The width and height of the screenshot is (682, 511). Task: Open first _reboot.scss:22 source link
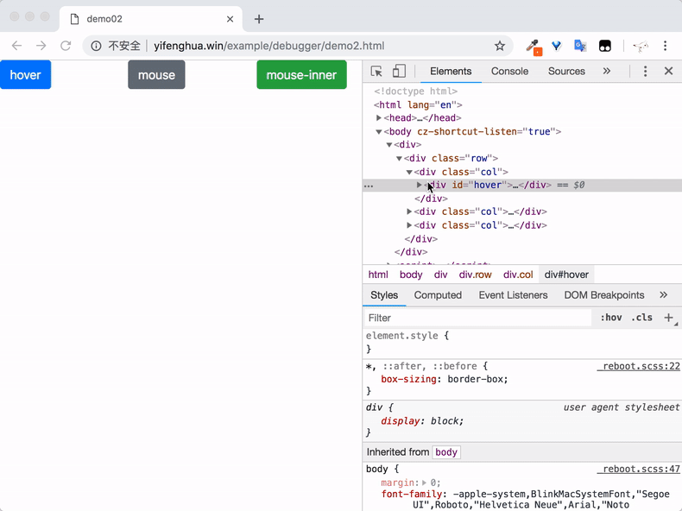coord(639,366)
